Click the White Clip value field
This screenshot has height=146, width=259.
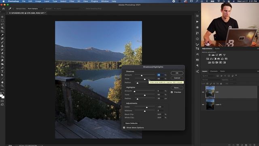(x=160, y=118)
